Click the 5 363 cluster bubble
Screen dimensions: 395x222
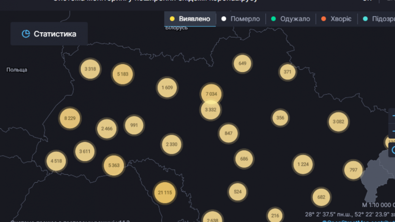pos(114,165)
